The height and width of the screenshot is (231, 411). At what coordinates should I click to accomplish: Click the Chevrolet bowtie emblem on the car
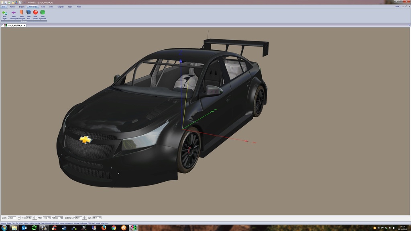[x=85, y=140]
